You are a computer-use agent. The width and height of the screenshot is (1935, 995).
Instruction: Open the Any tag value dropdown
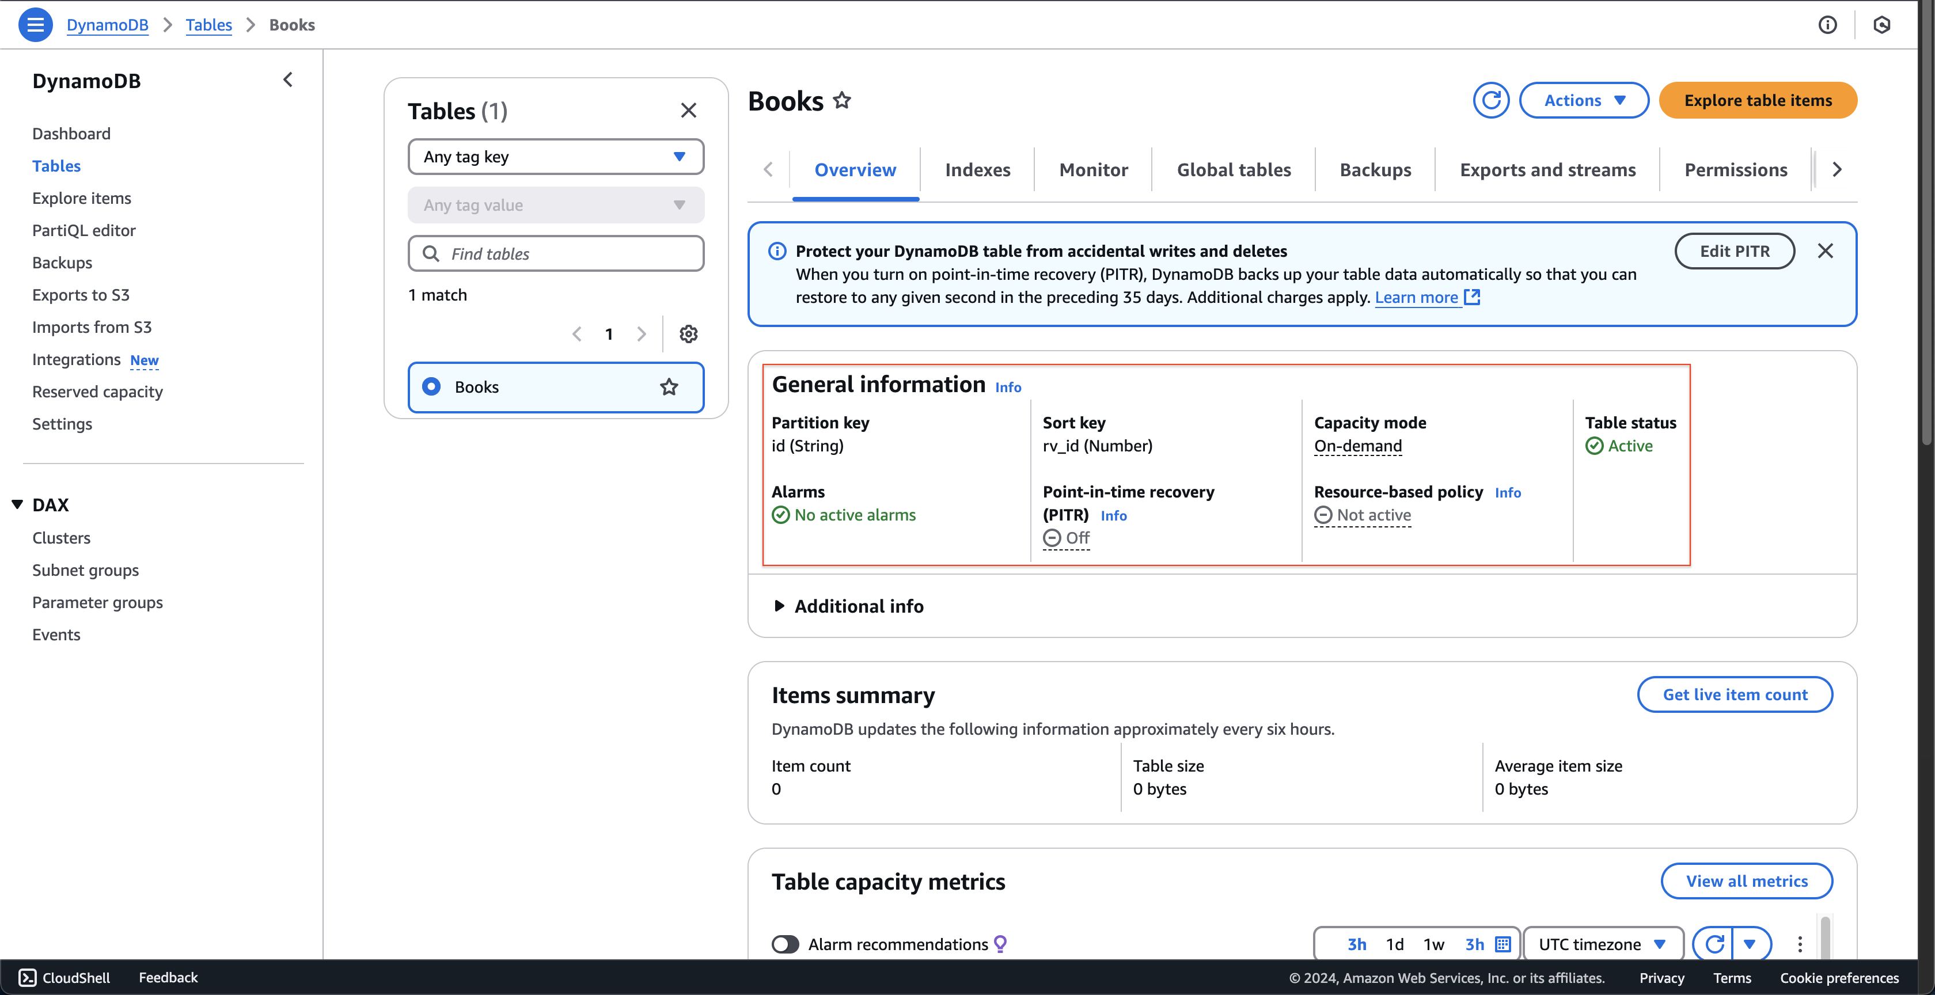tap(555, 205)
